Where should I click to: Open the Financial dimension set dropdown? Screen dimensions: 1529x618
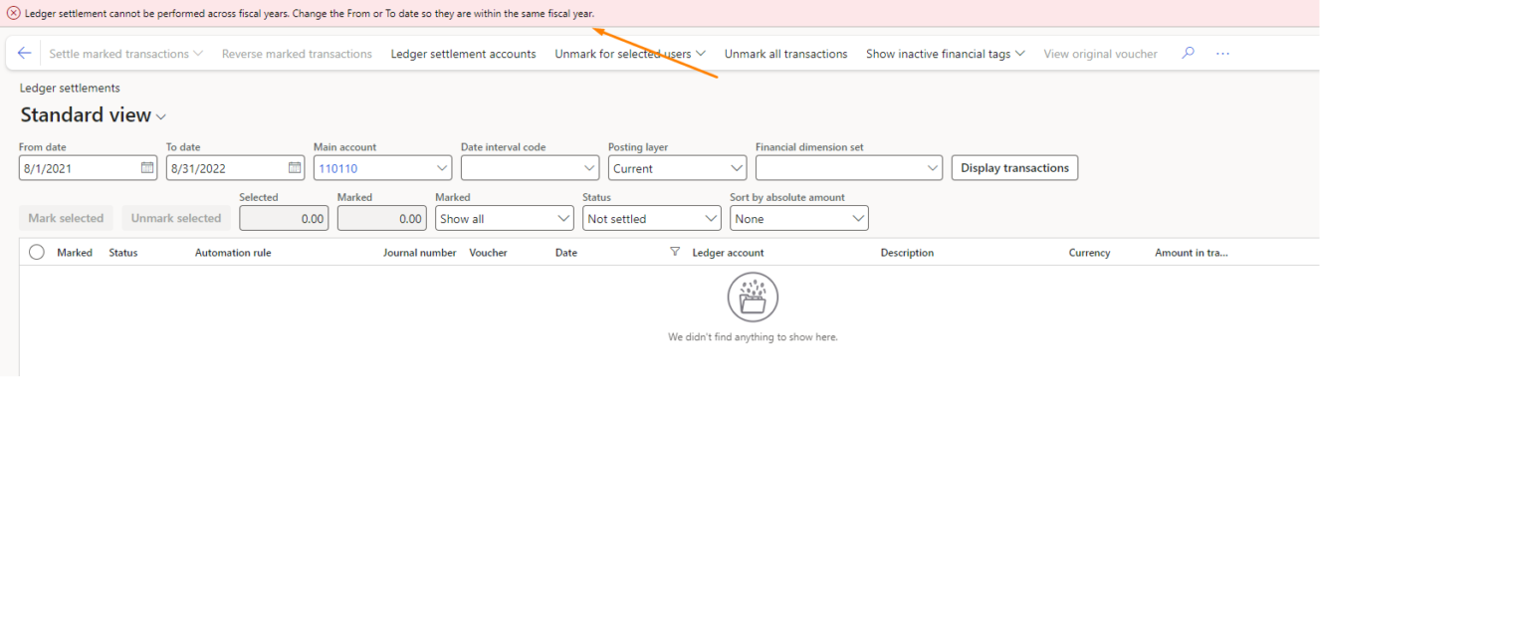(x=933, y=168)
